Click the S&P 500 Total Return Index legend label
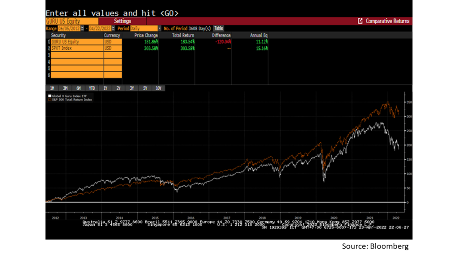Screen dimensions: 458x257 coord(72,99)
